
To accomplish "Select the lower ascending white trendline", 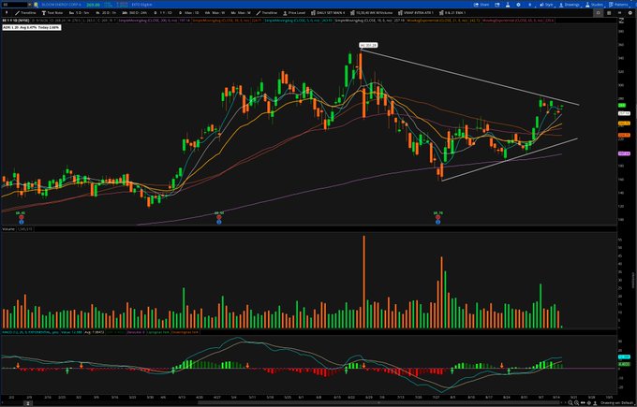I will [x=510, y=159].
